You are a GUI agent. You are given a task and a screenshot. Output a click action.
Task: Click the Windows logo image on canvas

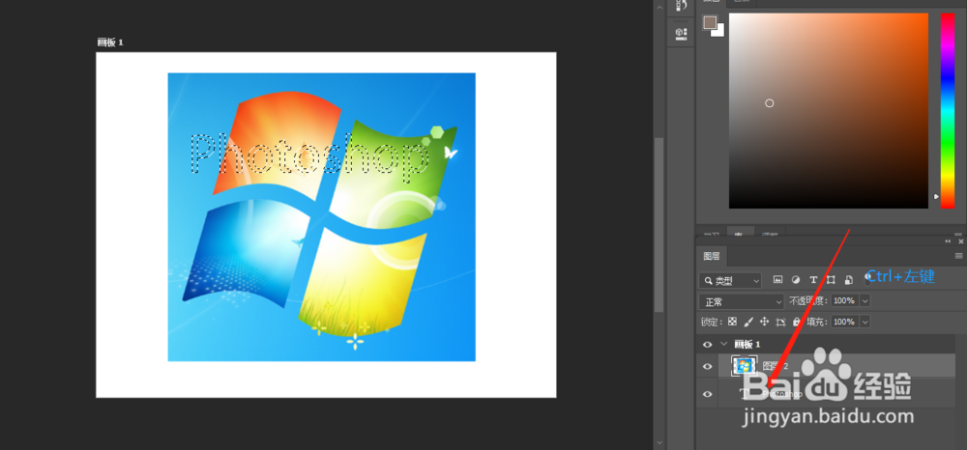tap(321, 216)
